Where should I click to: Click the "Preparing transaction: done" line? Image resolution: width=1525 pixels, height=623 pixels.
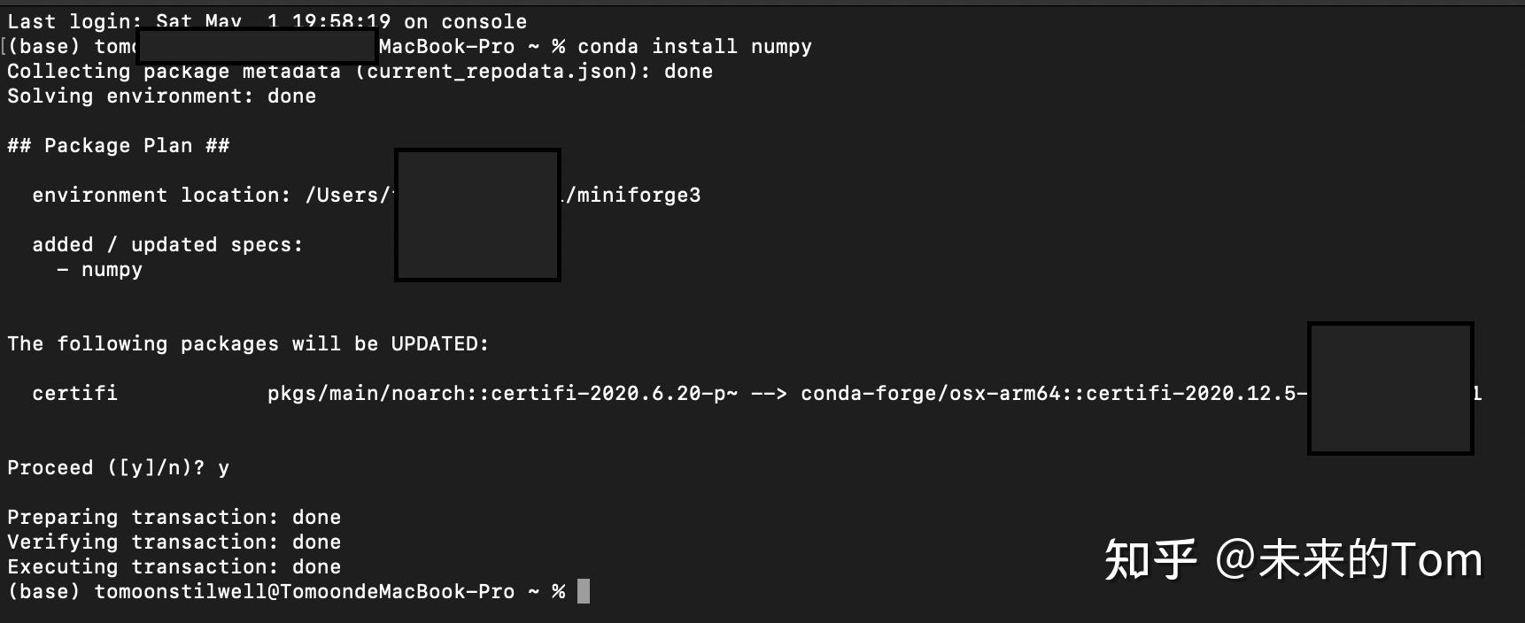(x=174, y=517)
